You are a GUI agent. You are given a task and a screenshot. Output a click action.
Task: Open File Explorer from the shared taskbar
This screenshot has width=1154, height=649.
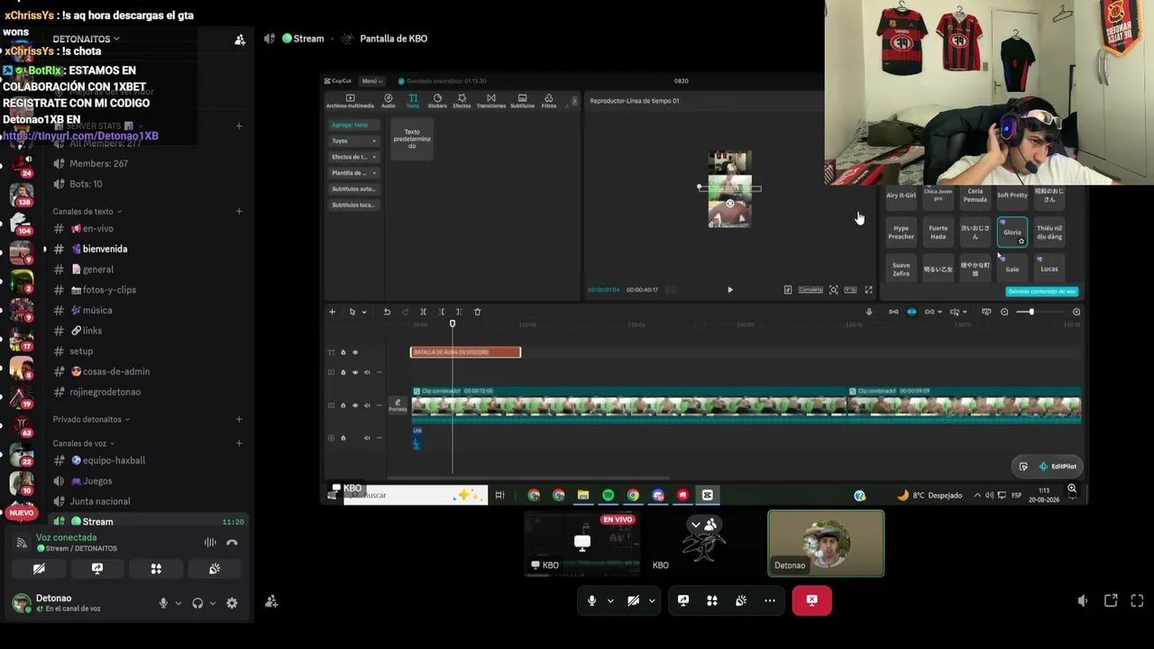(x=583, y=495)
